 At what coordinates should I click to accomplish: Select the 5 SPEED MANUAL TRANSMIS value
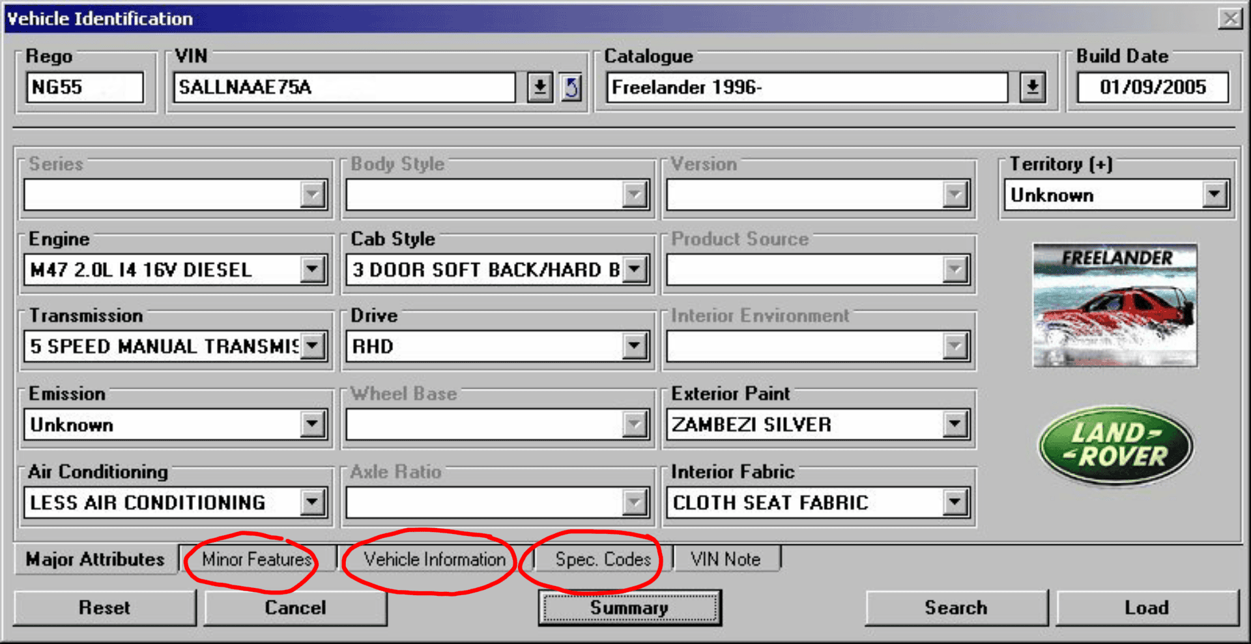coord(165,346)
